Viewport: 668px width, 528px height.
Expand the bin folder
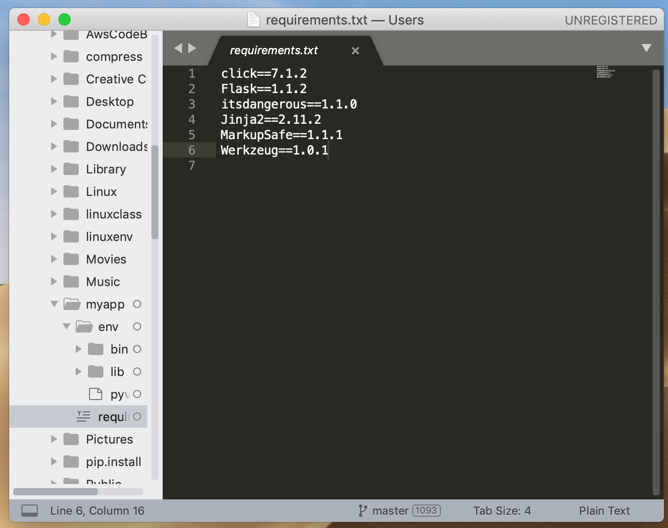78,349
